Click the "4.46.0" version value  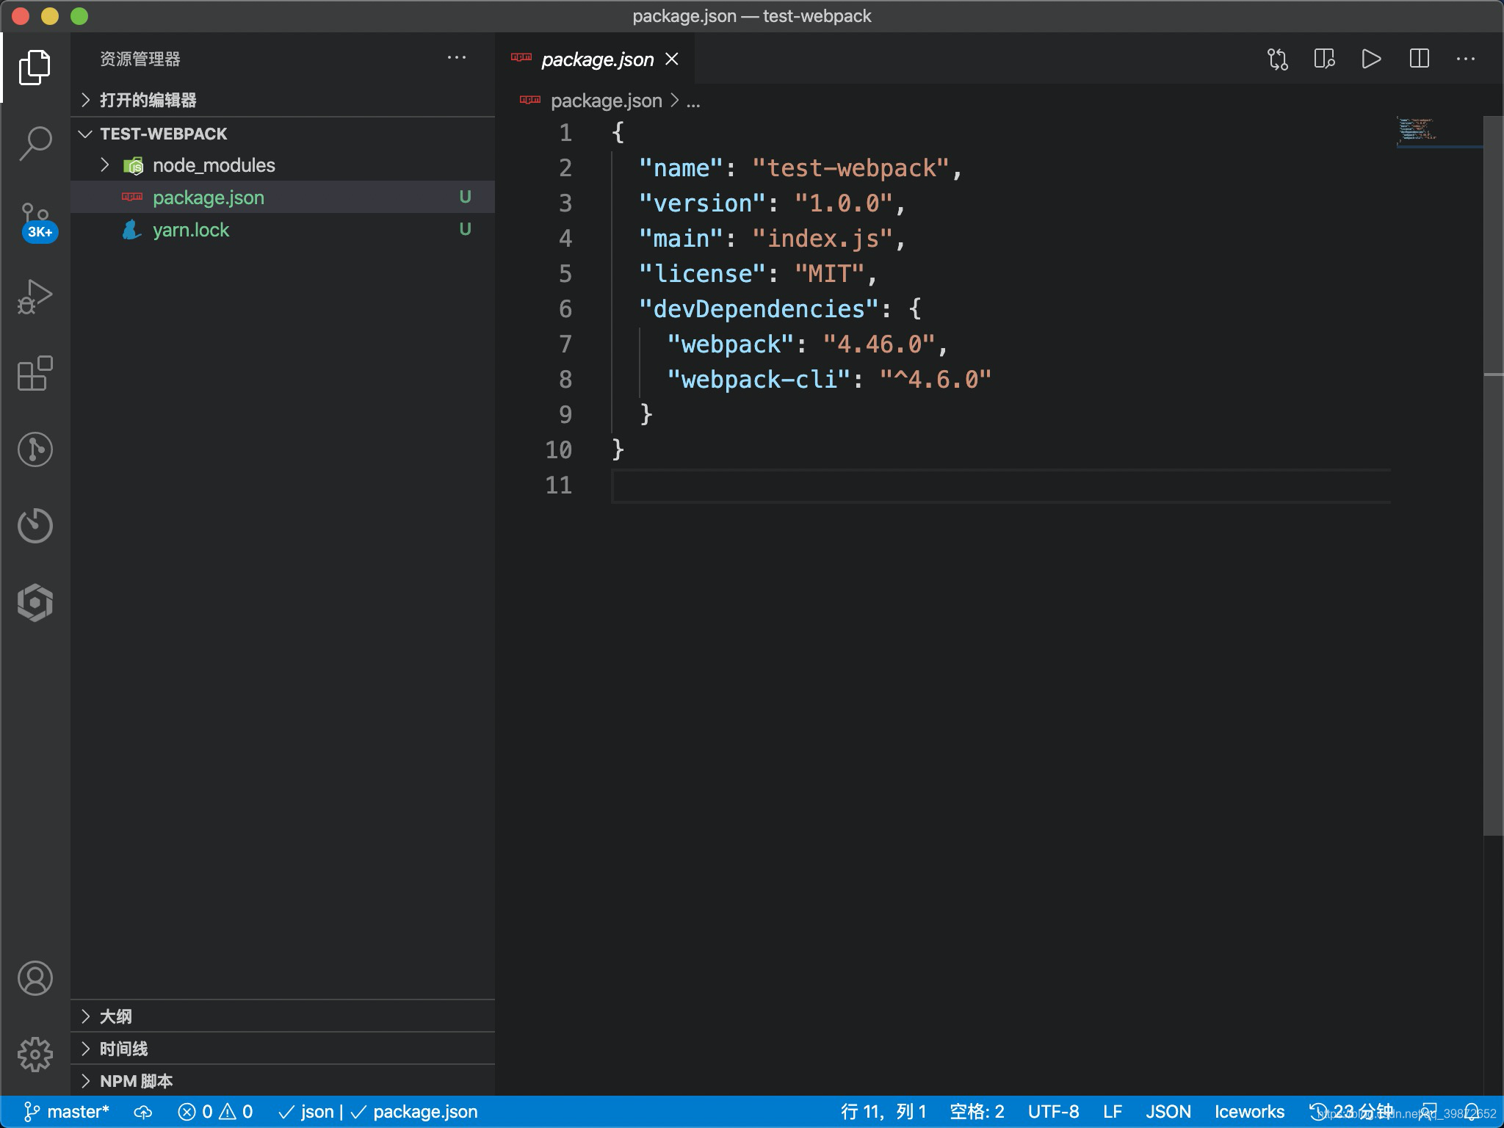click(879, 344)
